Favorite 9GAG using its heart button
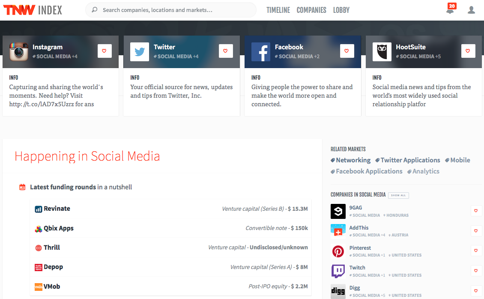 tap(475, 211)
